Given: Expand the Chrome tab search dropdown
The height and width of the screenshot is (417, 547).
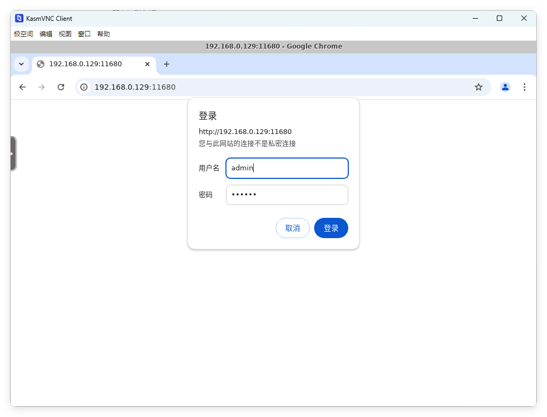Looking at the screenshot, I should pyautogui.click(x=21, y=64).
